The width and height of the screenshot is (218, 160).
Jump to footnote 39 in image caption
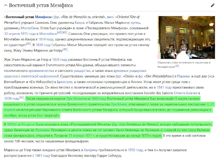tap(177, 66)
